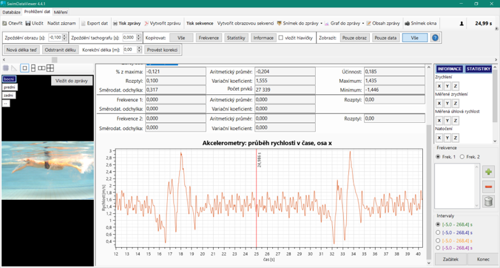Select the four-pane grid layout icon

click(x=50, y=68)
